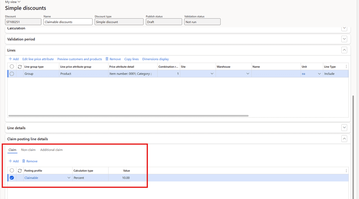
Task: Click the Percent calculation type cell
Action: (91, 178)
